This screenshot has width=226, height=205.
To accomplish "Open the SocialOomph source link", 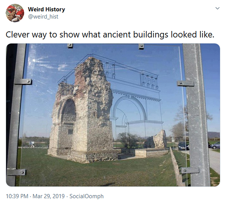I will [87, 196].
